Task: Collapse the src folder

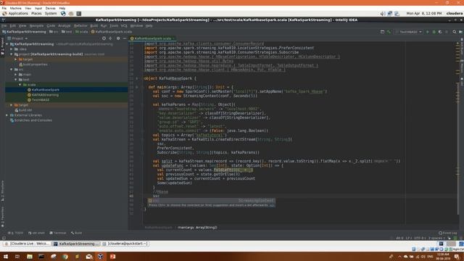Action: point(12,70)
